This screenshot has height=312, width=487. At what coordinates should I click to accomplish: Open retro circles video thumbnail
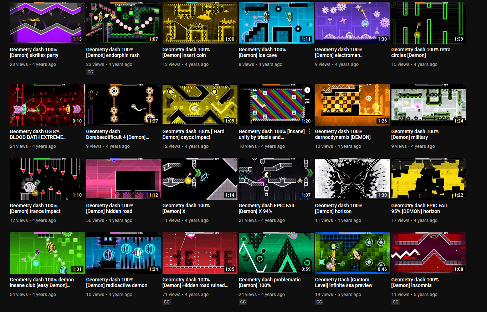429,22
